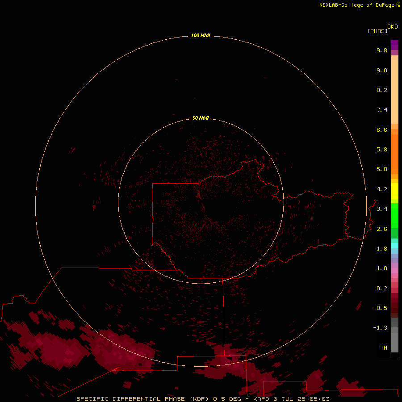Screen dimensions: 402x402
Task: Click the cyan segment of color scale
Action: [394, 246]
